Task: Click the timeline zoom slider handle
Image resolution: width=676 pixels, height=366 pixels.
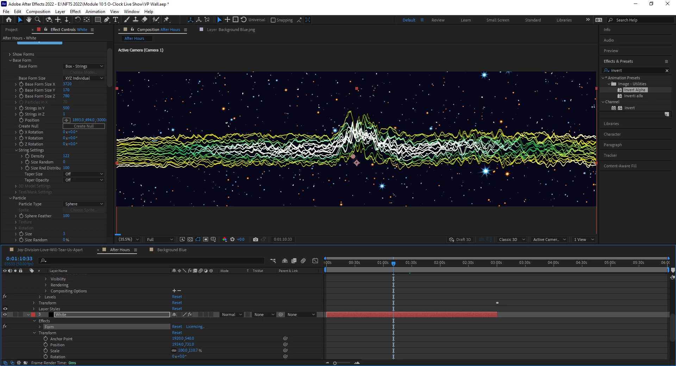Action: coord(335,363)
